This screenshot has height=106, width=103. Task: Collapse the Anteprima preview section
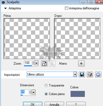pos(5,8)
